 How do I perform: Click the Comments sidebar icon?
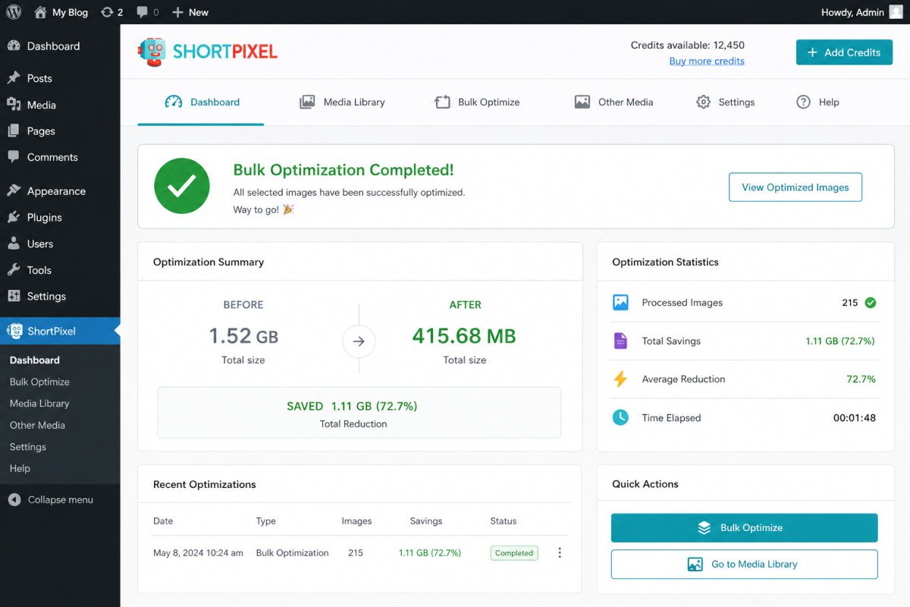click(14, 157)
